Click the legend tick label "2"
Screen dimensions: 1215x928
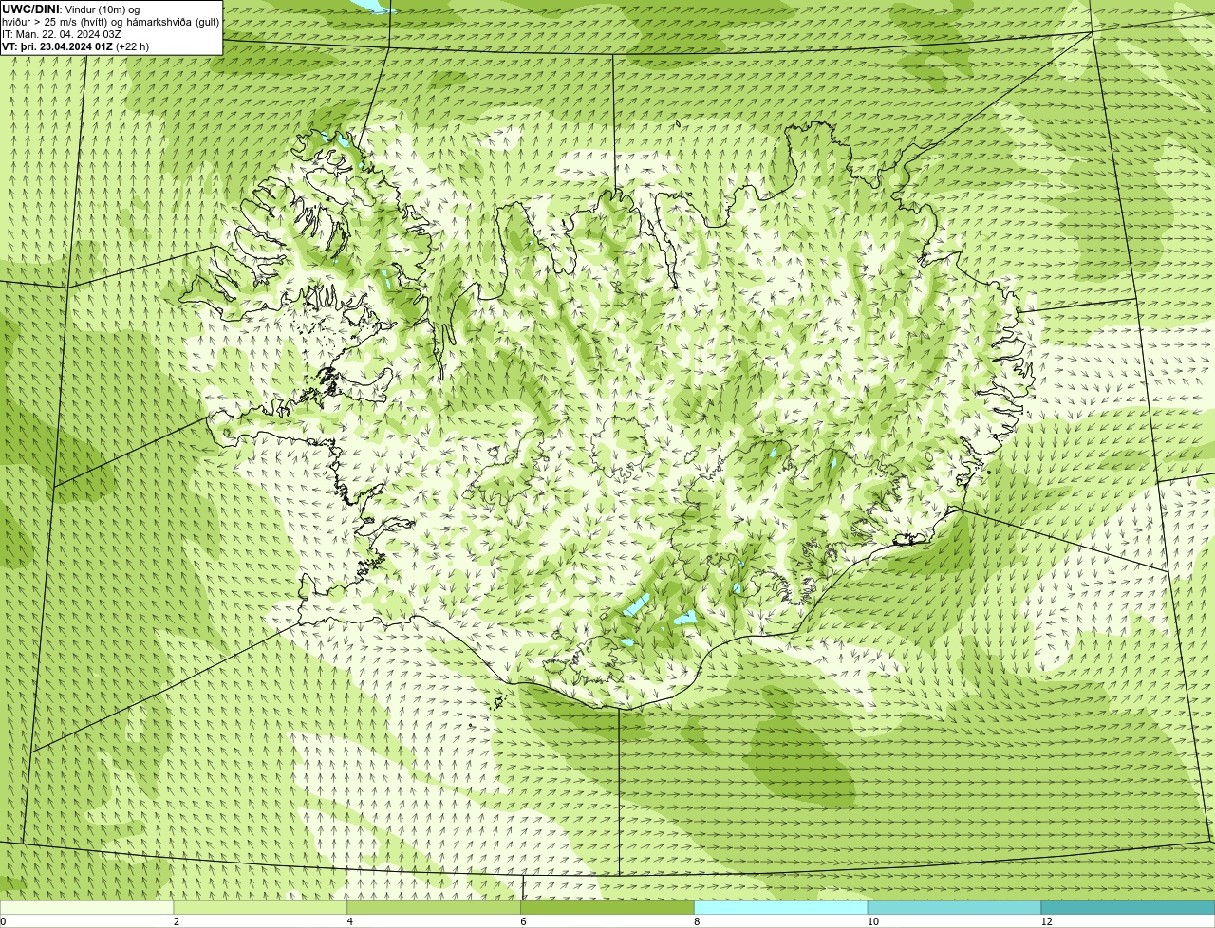177,921
